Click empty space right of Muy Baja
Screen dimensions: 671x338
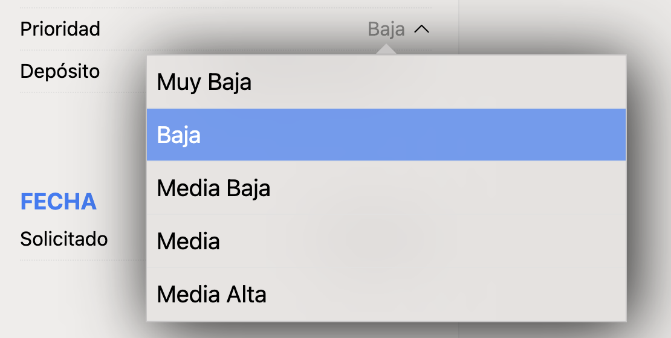point(453,82)
